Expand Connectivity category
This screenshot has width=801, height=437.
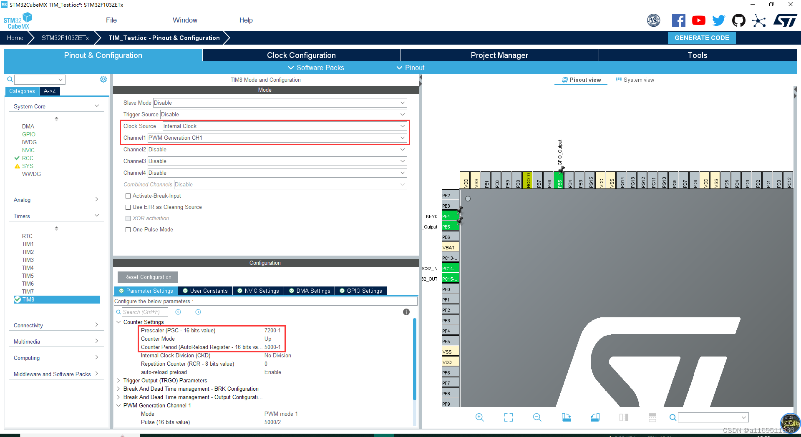coord(56,325)
